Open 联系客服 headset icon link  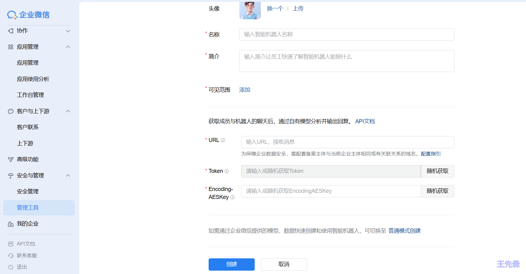11,256
